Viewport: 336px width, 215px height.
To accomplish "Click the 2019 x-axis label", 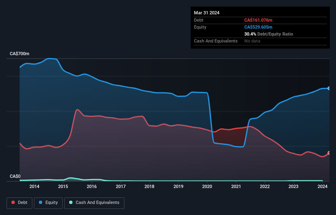I will click(178, 186).
